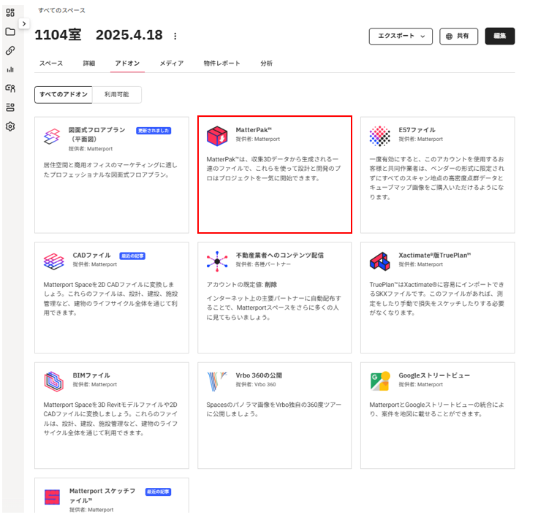The width and height of the screenshot is (546, 520).
Task: Select the 利用可能 filter
Action: [x=117, y=95]
